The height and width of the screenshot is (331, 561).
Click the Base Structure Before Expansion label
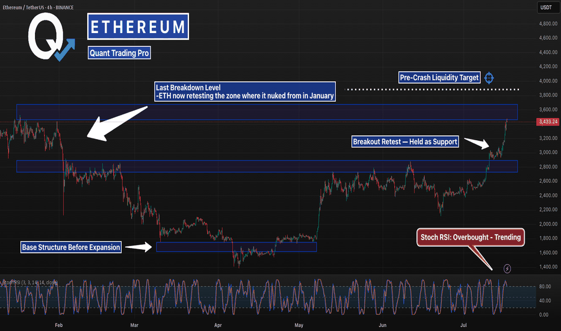pyautogui.click(x=71, y=247)
